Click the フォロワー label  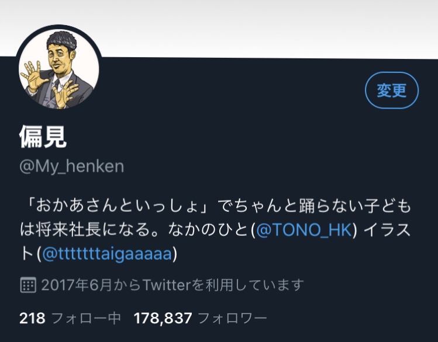[232, 318]
